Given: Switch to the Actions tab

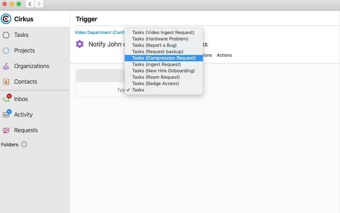Looking at the screenshot, I should click(x=224, y=55).
